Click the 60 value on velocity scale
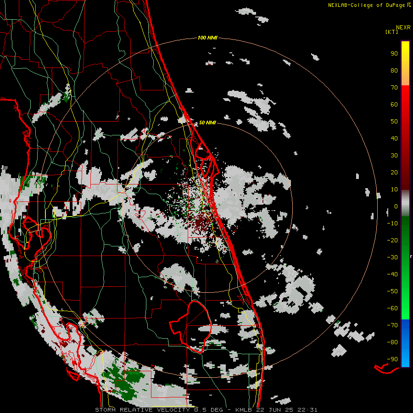 pyautogui.click(x=394, y=105)
